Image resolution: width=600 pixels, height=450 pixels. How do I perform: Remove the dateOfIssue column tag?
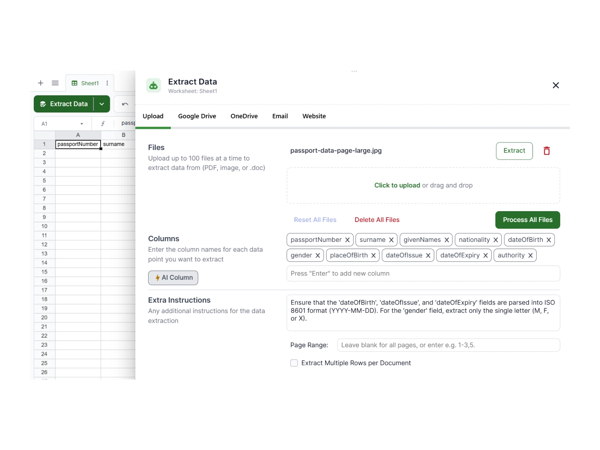click(x=428, y=255)
